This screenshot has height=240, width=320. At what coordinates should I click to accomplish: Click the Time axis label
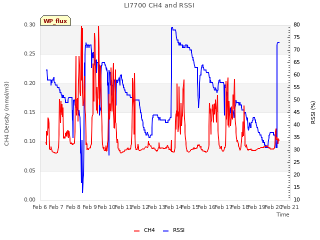pyautogui.click(x=283, y=214)
